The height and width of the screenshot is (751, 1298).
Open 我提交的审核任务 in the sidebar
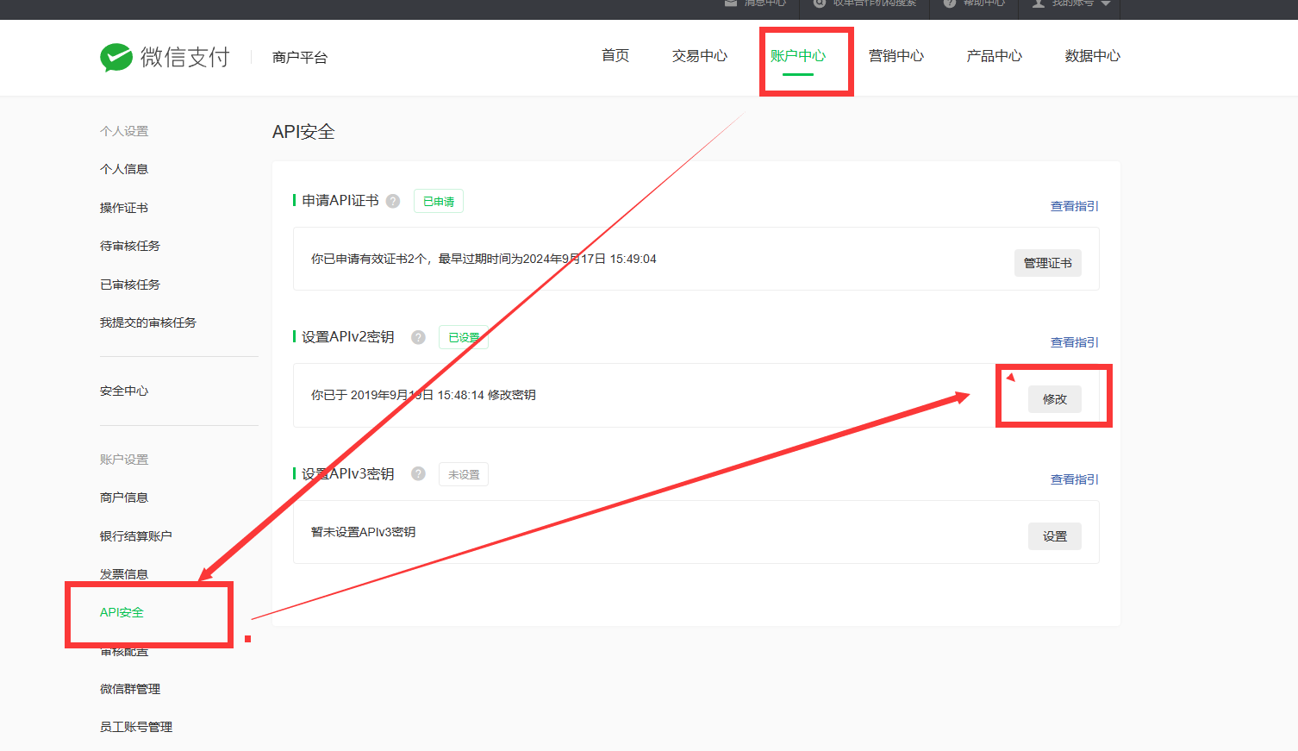coord(148,322)
